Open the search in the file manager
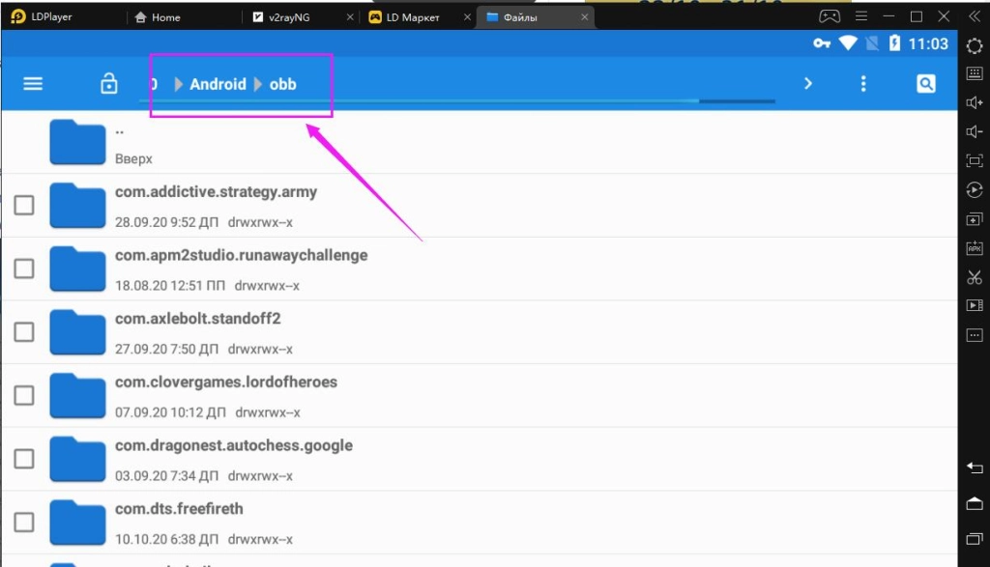Screen dimensions: 990x567 [x=925, y=84]
